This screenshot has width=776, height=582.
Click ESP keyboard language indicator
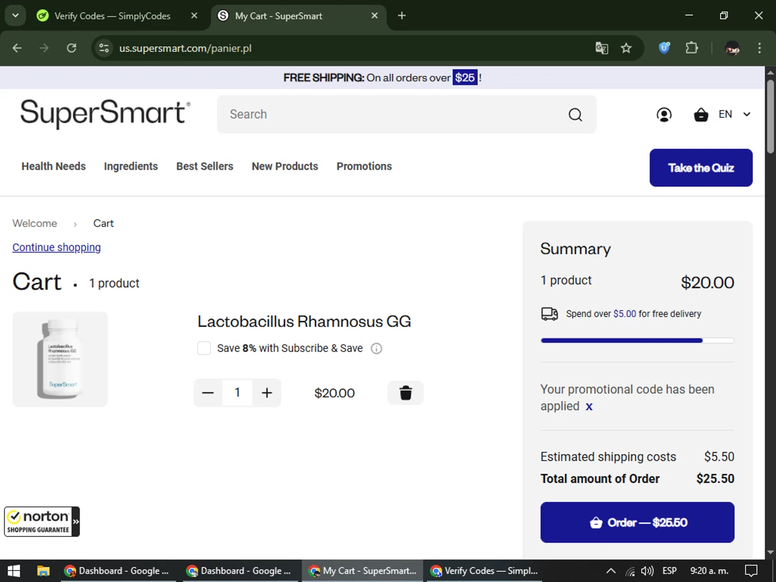tap(669, 571)
